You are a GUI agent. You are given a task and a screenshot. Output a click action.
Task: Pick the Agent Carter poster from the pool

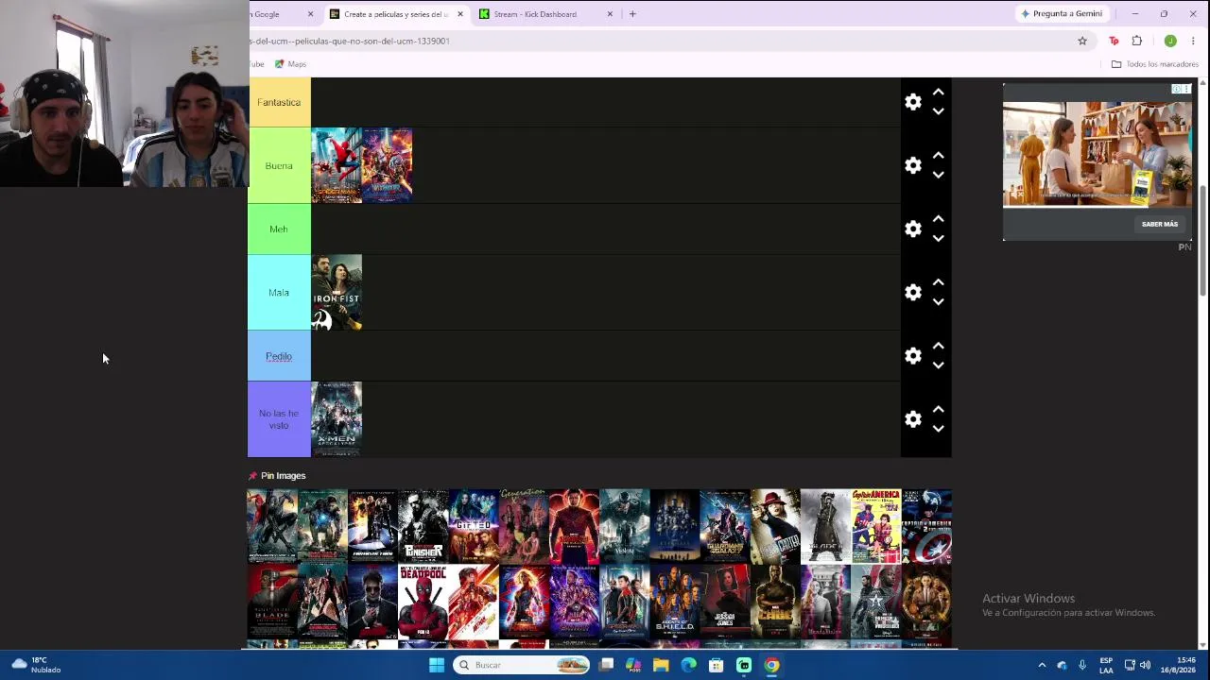click(x=775, y=526)
